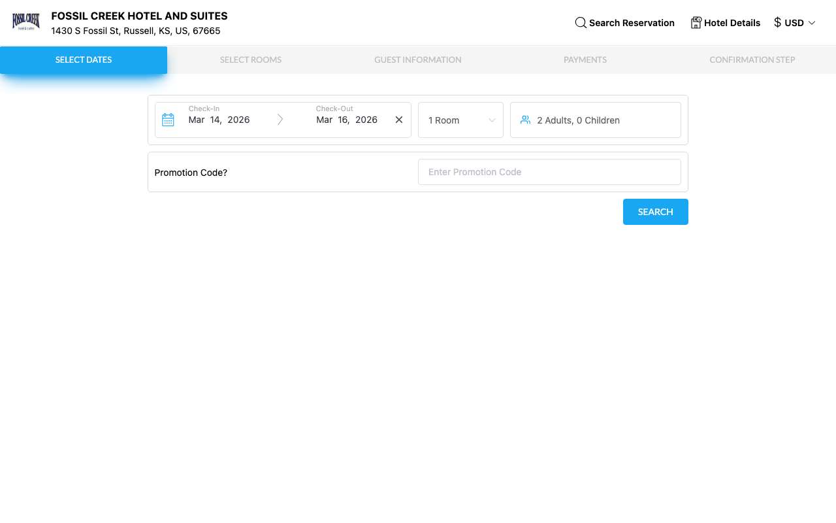Open the 2 Adults, 0 Children selector
The height and width of the screenshot is (523, 836).
596,120
